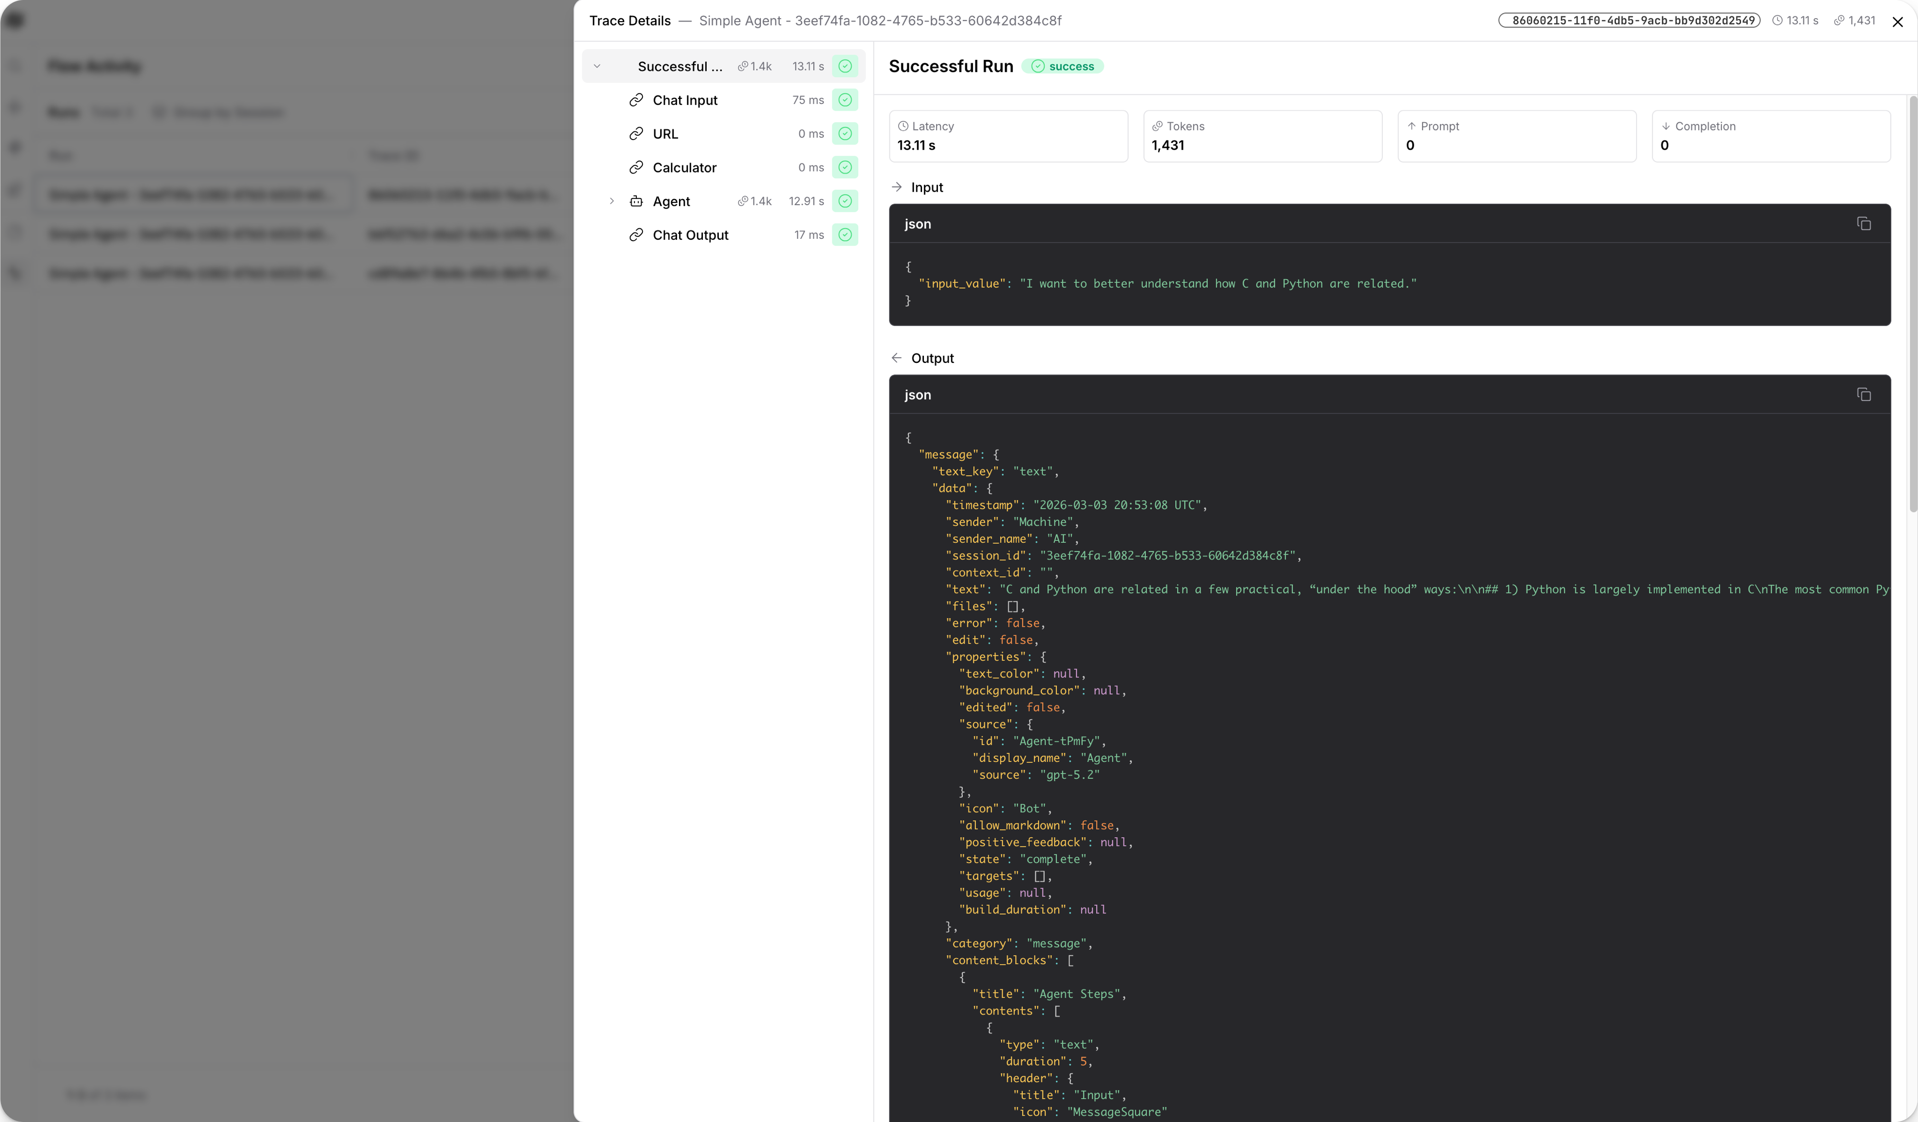Copy the Input JSON using its copy icon

pos(1865,223)
